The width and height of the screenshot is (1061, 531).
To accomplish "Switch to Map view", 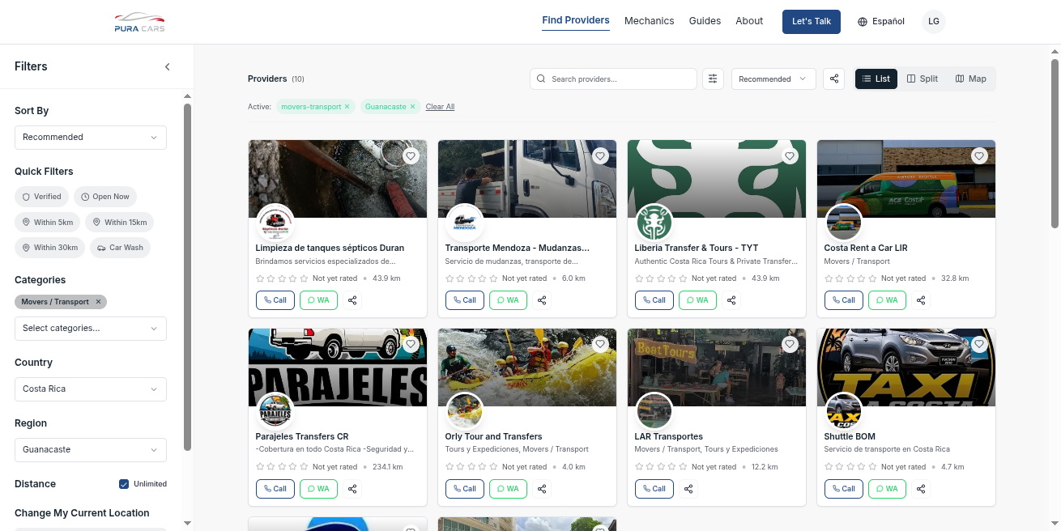I will click(971, 79).
